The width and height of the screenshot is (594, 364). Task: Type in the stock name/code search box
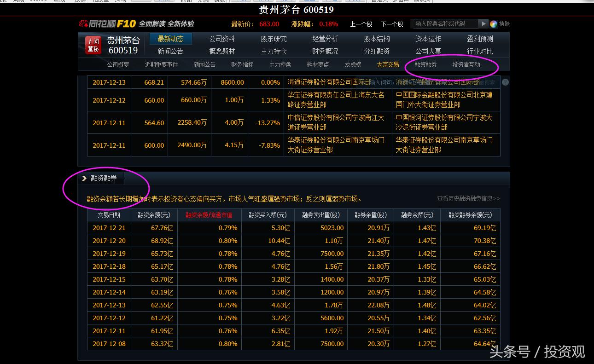[x=444, y=23]
